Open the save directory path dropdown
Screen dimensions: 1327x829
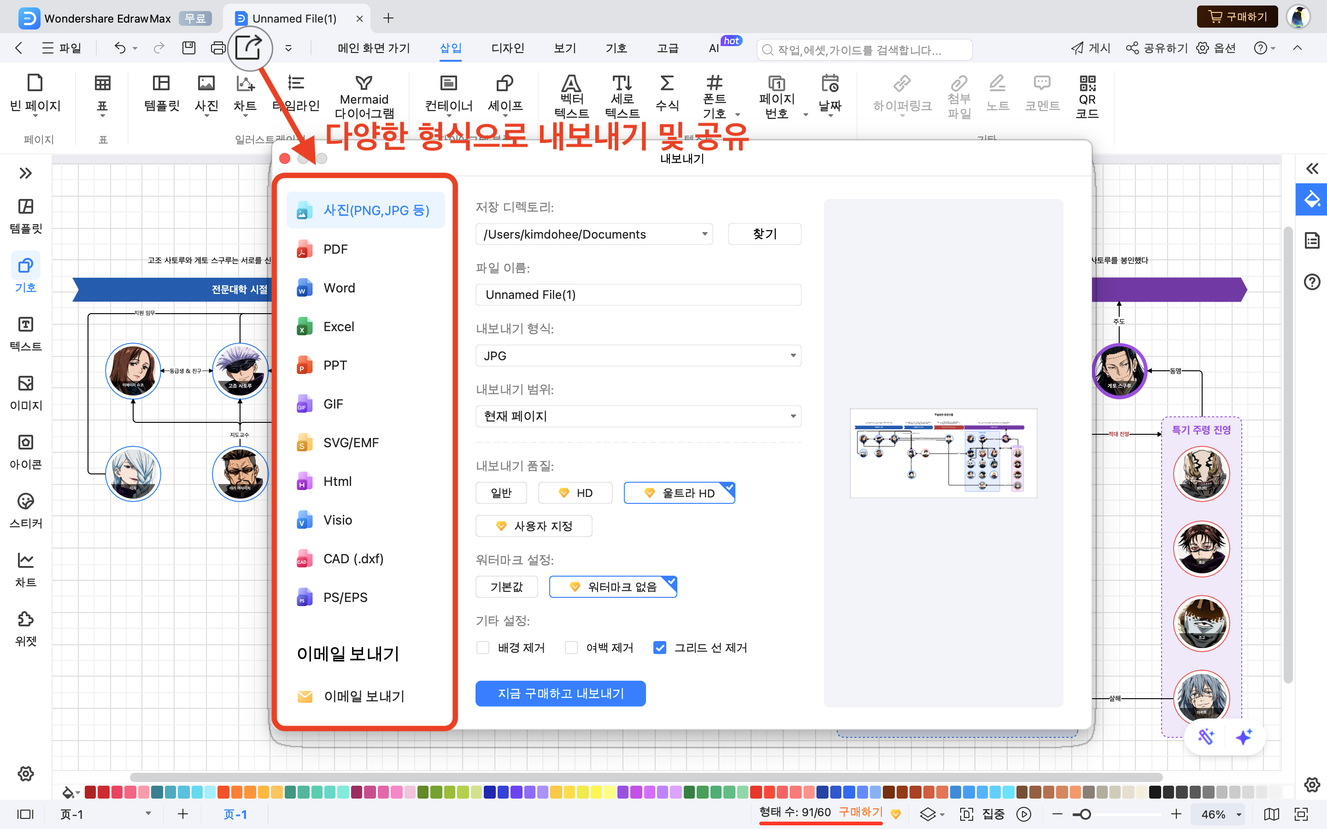point(594,234)
